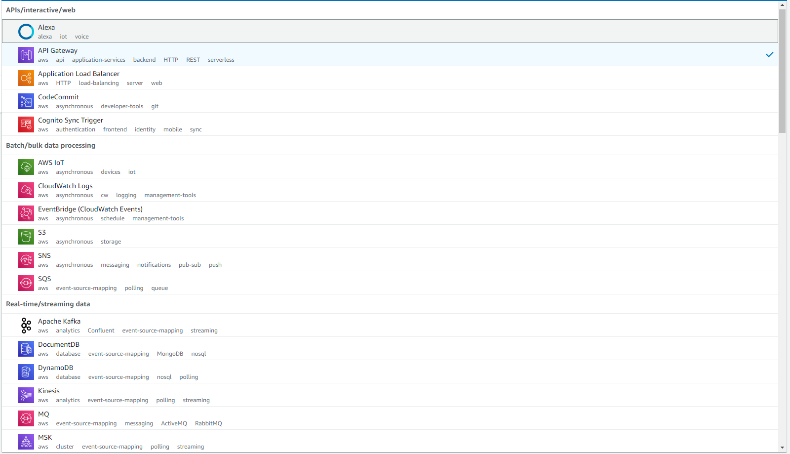790x454 pixels.
Task: Click the 'voice' tag under Alexa
Action: coord(81,37)
